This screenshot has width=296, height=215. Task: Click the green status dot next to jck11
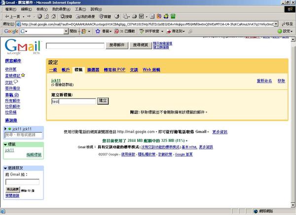coord(10,129)
